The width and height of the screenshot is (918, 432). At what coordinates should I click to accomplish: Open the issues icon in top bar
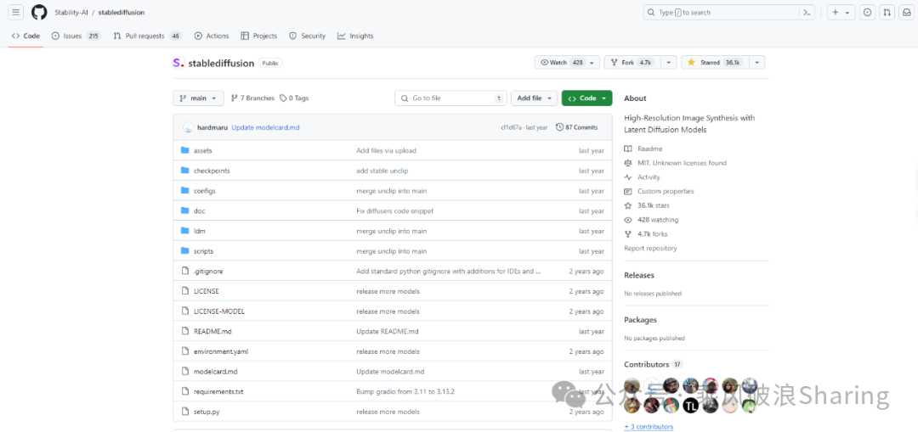(867, 12)
